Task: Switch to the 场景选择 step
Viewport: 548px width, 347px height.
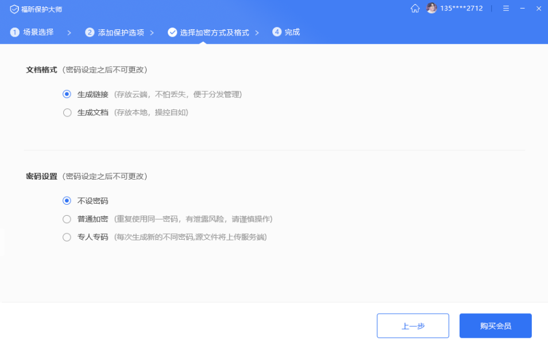Action: click(x=38, y=32)
